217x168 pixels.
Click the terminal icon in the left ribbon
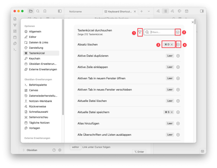point(15,49)
